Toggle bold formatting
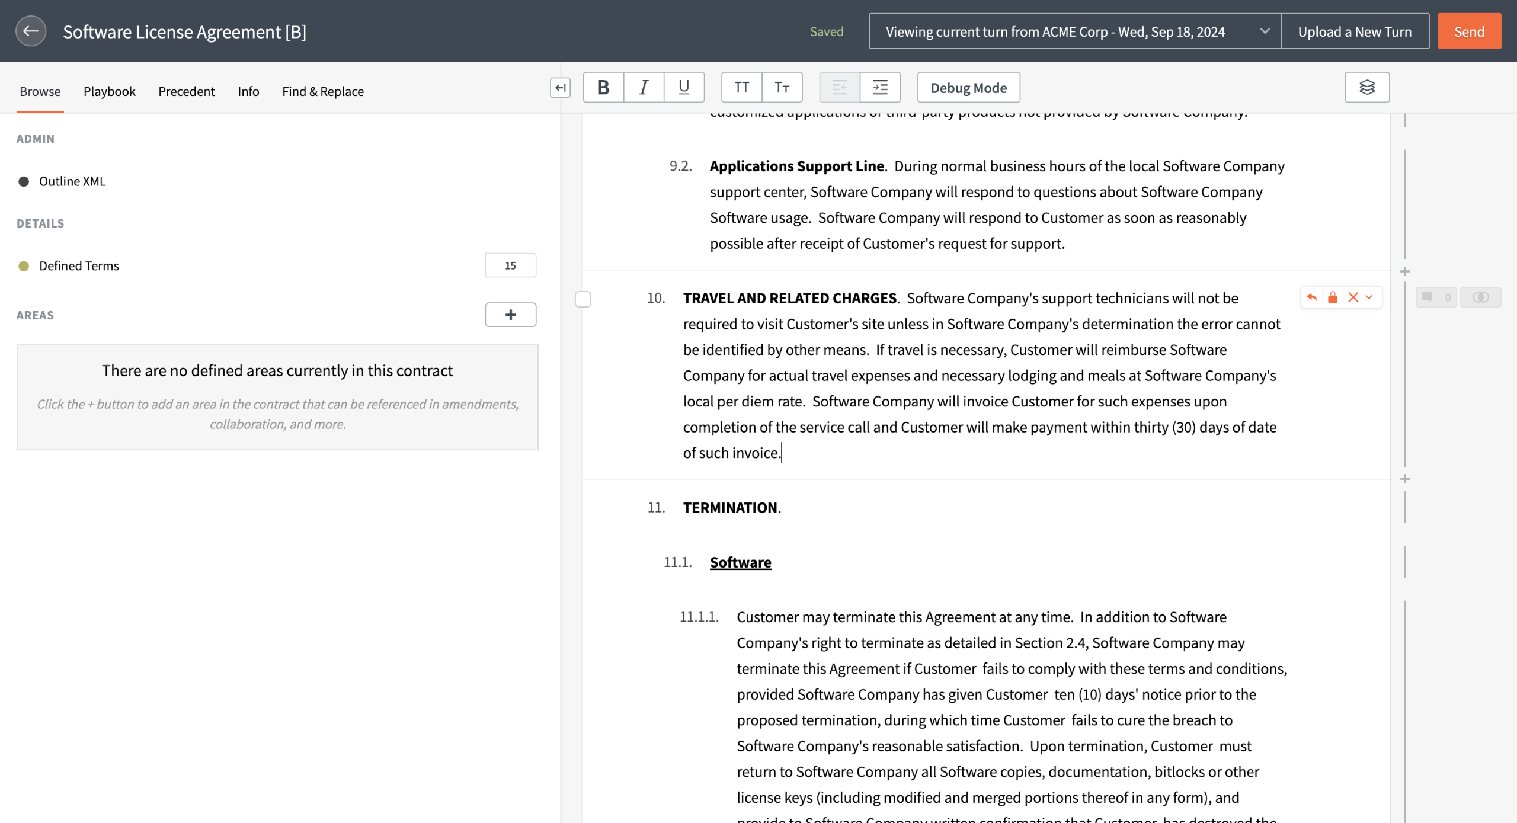This screenshot has width=1517, height=823. tap(603, 88)
